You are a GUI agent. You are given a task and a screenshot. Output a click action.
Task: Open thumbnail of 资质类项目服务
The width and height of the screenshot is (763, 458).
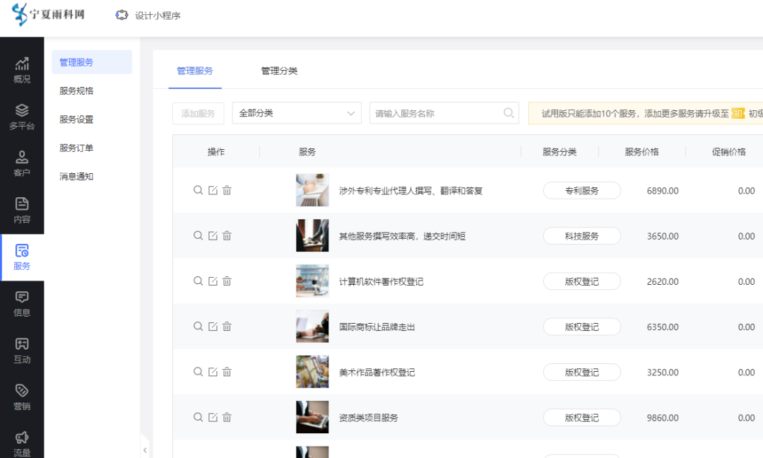(x=312, y=417)
